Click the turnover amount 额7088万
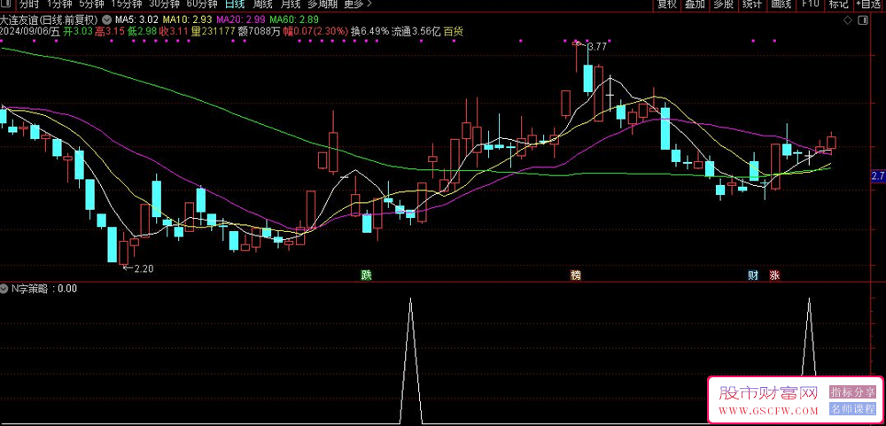Screen dimensions: 886x426 point(259,32)
